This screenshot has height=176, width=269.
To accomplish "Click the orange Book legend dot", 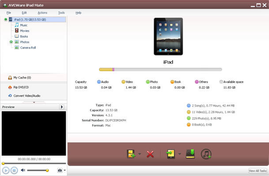I will pos(172,82).
